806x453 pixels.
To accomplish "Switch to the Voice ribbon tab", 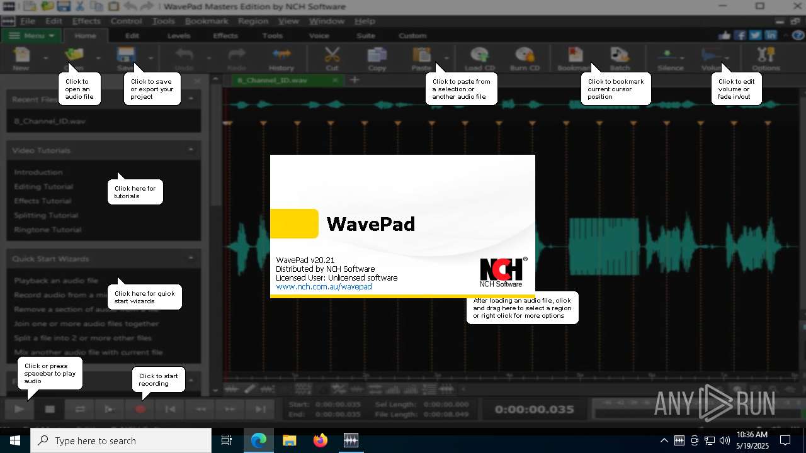I will click(x=319, y=36).
